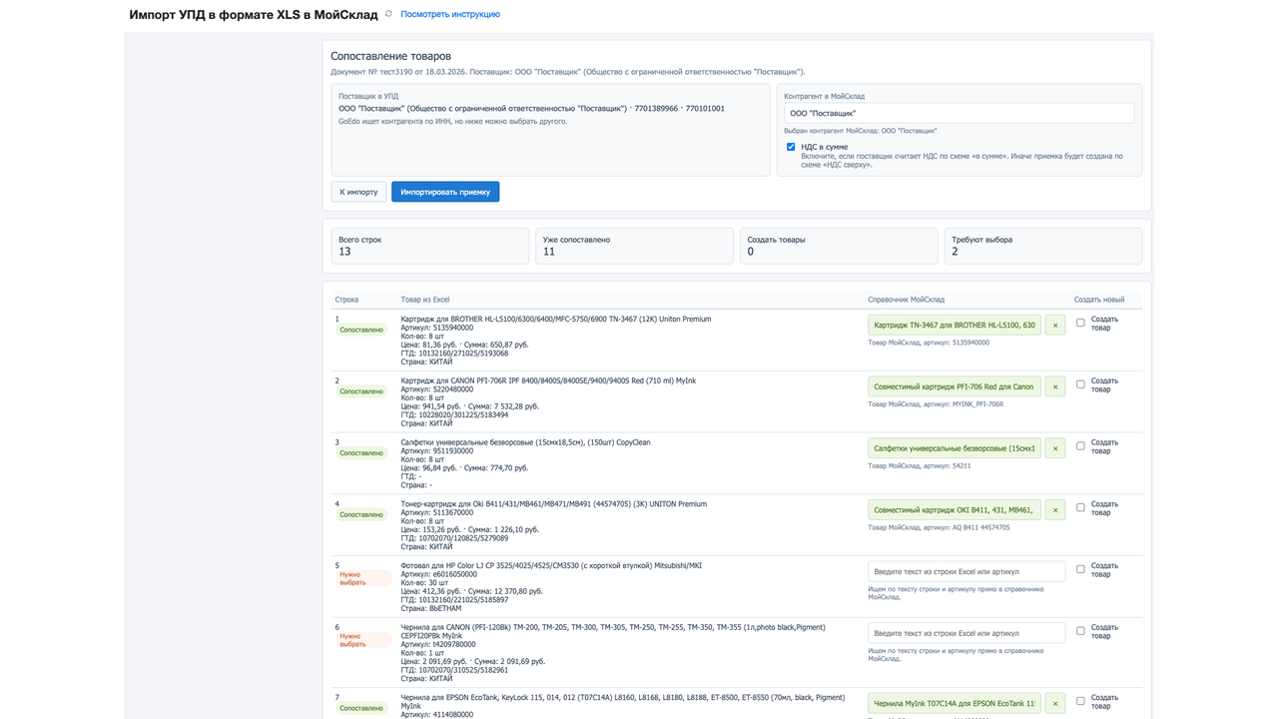The height and width of the screenshot is (719, 1278).
Task: Open the Посмотреть инструкцию link
Action: click(x=450, y=15)
